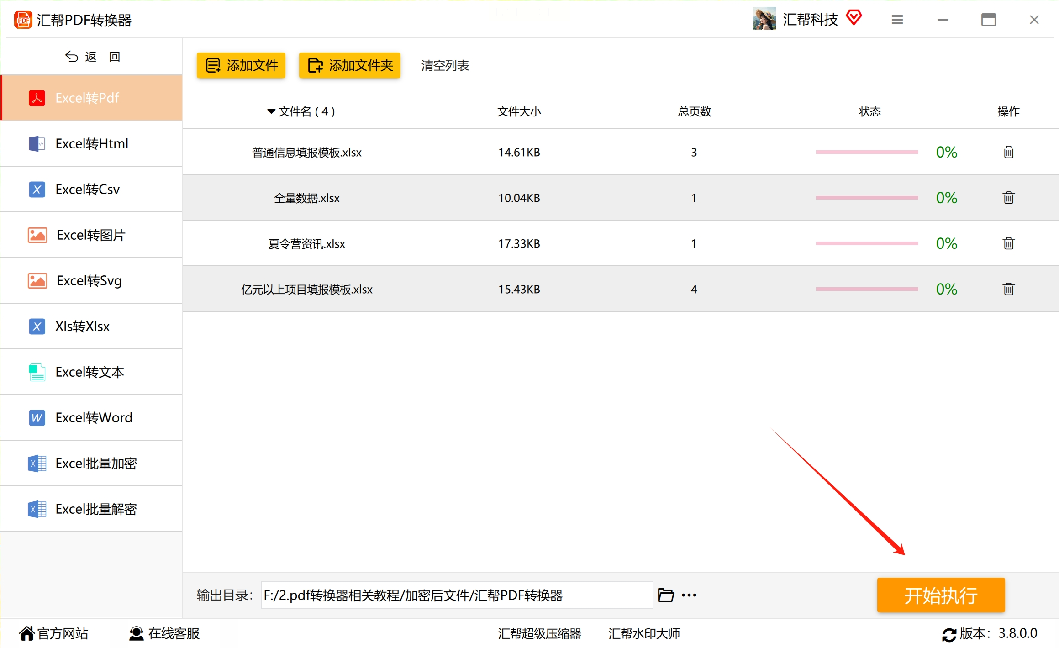Open the 在线客服 link

point(174,633)
